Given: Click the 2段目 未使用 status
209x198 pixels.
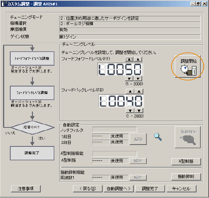Looking at the screenshot, I should pyautogui.click(x=119, y=142).
